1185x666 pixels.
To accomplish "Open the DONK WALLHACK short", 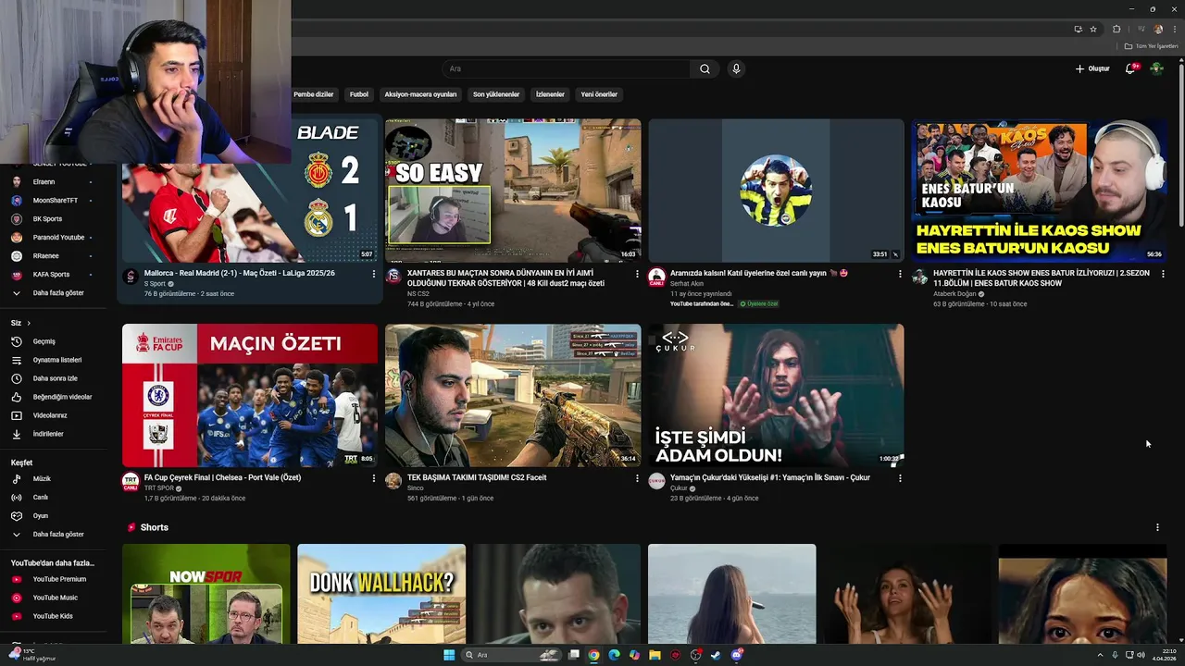I will point(381,594).
